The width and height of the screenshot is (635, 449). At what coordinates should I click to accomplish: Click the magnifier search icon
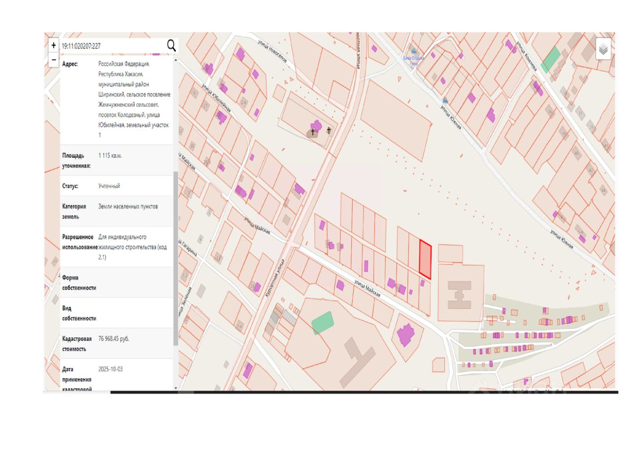pyautogui.click(x=171, y=46)
